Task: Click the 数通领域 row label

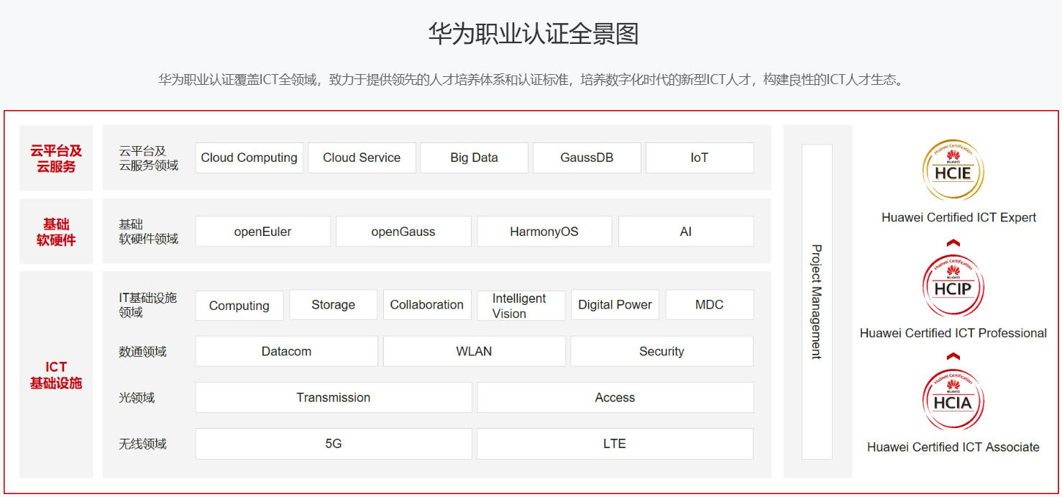Action: (x=142, y=352)
